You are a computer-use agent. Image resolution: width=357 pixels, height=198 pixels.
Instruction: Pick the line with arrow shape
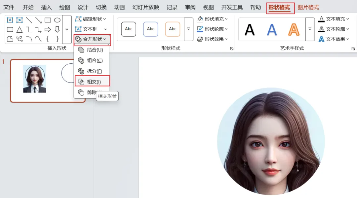tap(38, 20)
